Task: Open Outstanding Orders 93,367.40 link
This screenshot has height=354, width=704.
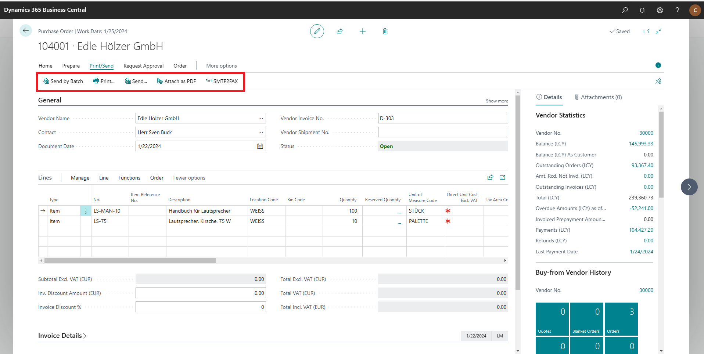Action: pos(642,165)
